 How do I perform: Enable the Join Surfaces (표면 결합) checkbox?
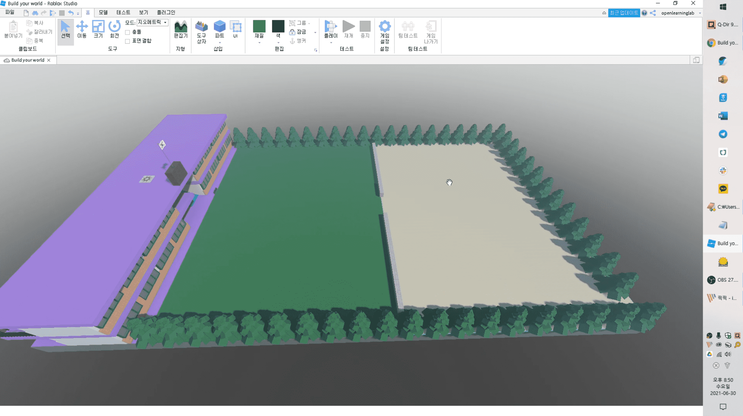click(x=127, y=41)
